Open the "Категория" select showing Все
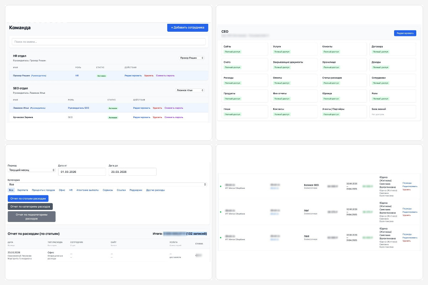Screen dimensions: 428x285 click(x=107, y=185)
